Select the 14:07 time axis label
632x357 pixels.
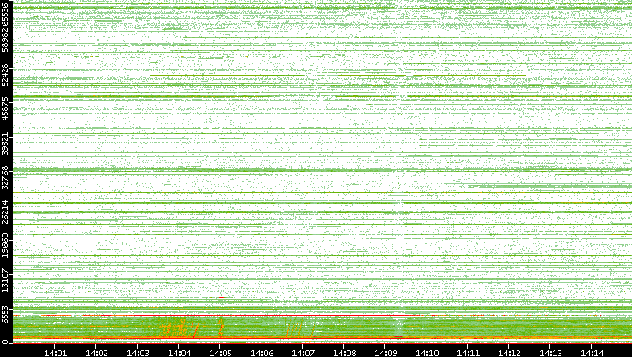click(304, 352)
